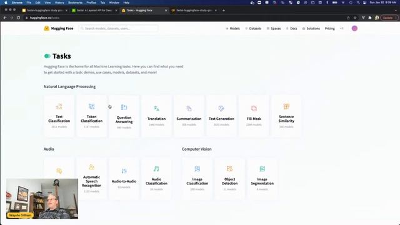Reload the page with refresh icon

[18, 17]
